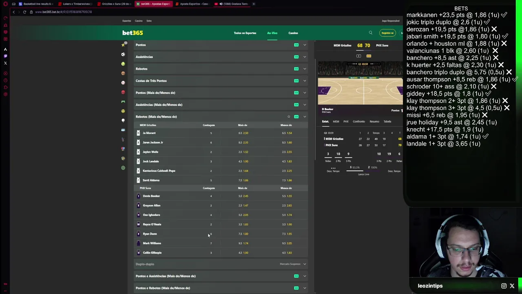Open a new browser tab
522x294 pixels.
[254, 4]
